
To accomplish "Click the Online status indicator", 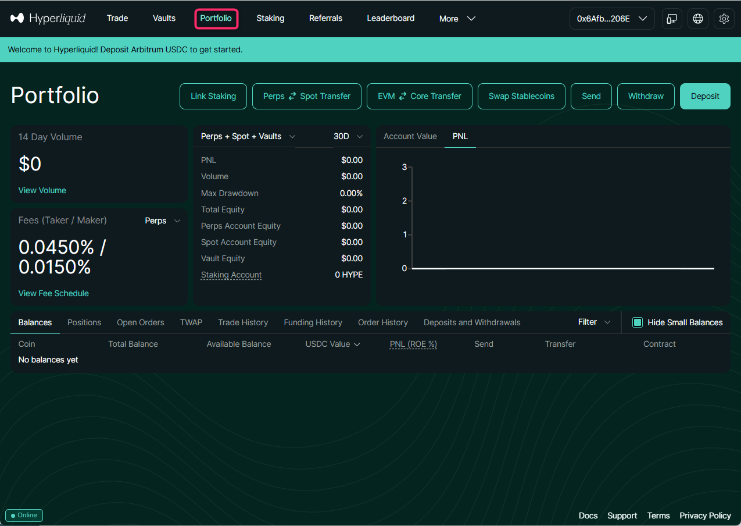I will tap(24, 516).
